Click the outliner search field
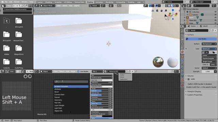 tap(201, 6)
